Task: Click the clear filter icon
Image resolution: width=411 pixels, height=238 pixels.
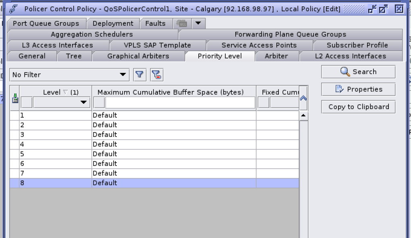Action: 156,75
